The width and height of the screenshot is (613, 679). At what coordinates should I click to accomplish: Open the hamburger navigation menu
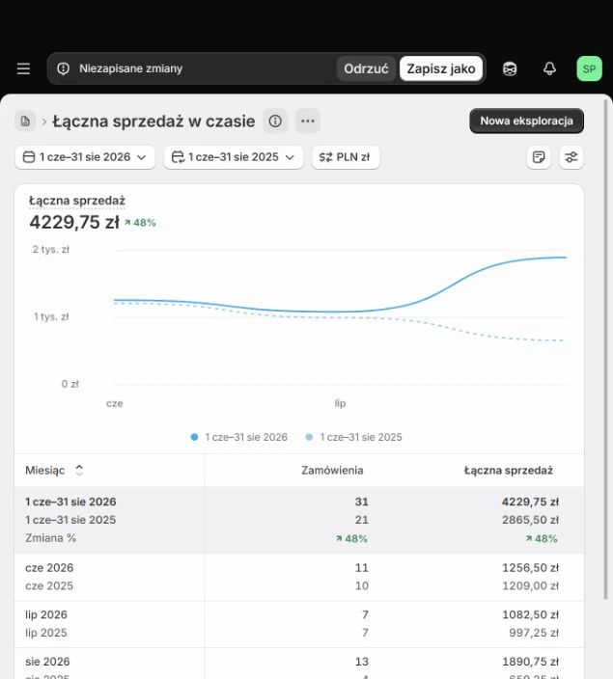click(x=23, y=68)
